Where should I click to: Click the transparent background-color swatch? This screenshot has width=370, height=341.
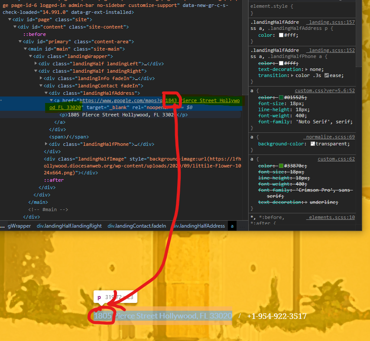pos(313,144)
